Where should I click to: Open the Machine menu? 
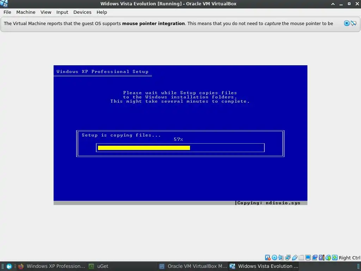point(26,12)
